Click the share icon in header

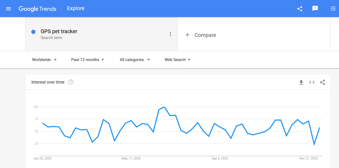coord(300,9)
